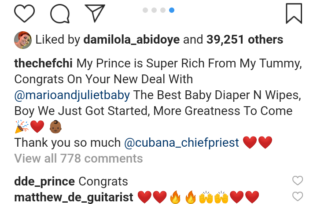Select the third carousel dot
317x204 pixels.
[x=163, y=10]
